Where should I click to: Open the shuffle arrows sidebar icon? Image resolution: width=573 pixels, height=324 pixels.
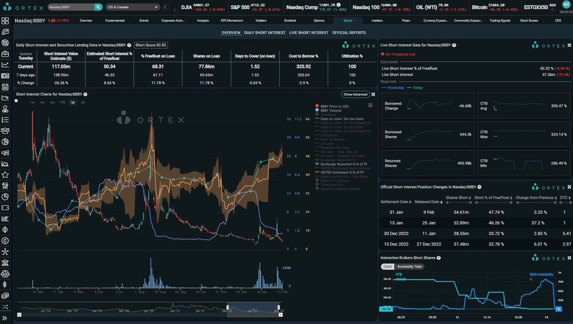(5, 306)
